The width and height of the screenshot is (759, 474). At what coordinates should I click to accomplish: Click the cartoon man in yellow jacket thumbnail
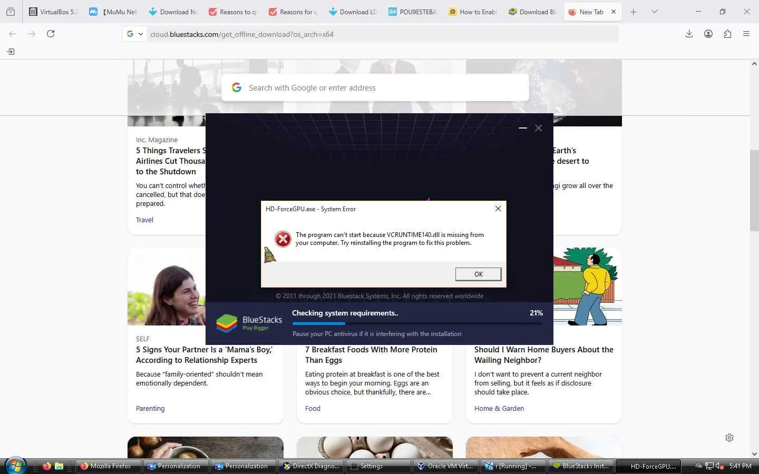point(588,287)
